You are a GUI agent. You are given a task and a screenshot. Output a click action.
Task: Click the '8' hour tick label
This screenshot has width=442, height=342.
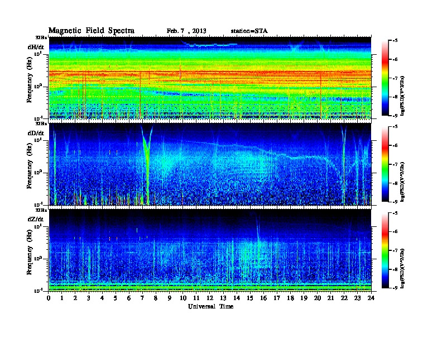156,298
